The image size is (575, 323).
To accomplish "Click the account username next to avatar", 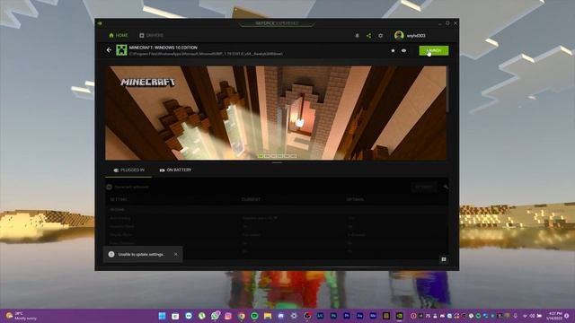I will tap(416, 36).
